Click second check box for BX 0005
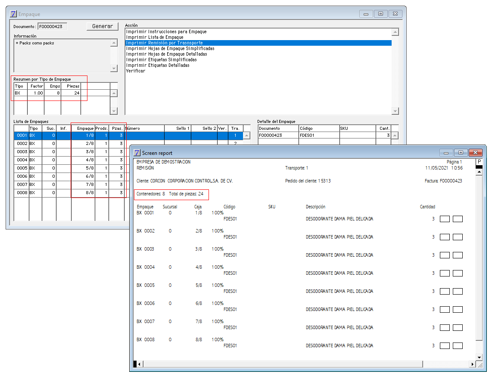Viewport: 492px width, 377px height. (x=458, y=292)
